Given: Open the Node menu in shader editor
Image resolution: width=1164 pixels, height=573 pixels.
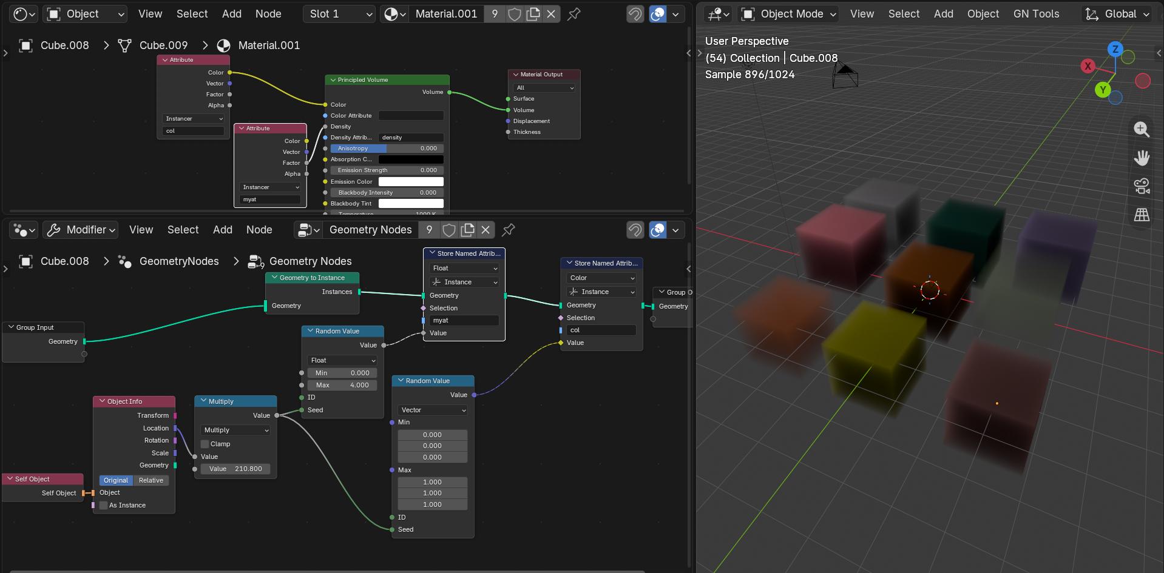Looking at the screenshot, I should tap(268, 14).
